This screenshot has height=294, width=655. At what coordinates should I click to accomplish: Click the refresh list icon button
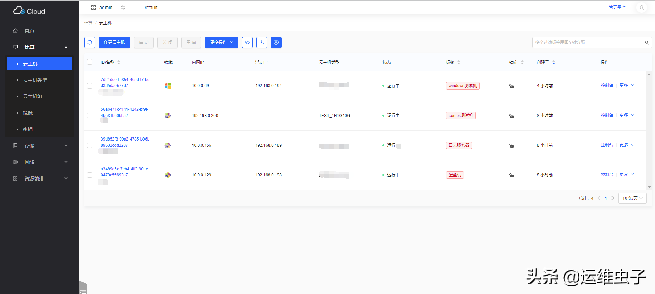coord(90,42)
